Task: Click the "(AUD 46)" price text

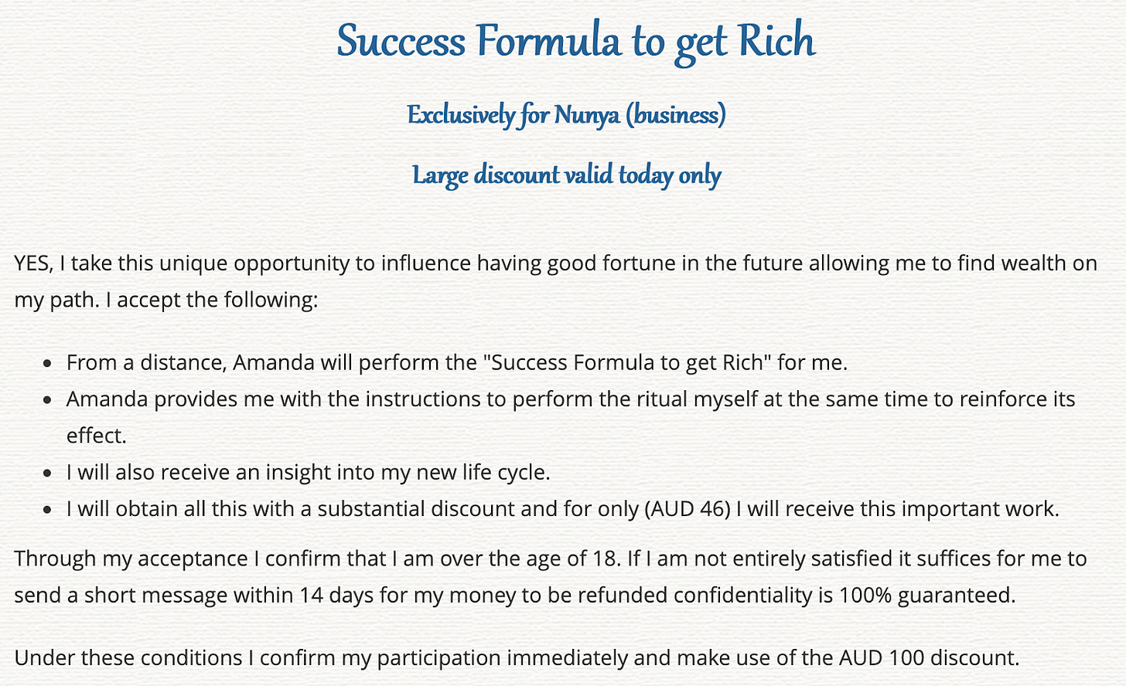Action: pos(687,509)
